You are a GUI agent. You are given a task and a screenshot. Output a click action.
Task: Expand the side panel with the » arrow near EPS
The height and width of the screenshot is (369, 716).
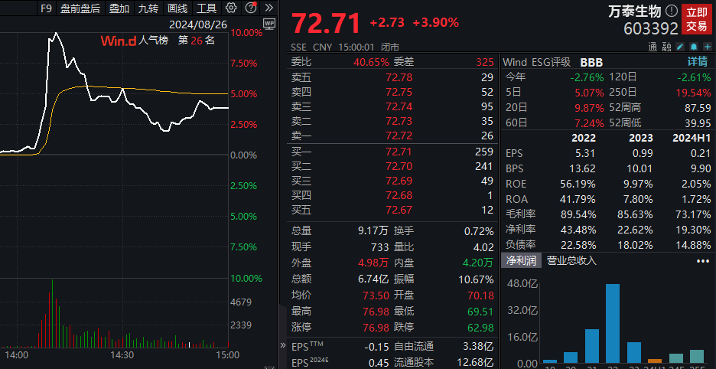click(x=283, y=346)
